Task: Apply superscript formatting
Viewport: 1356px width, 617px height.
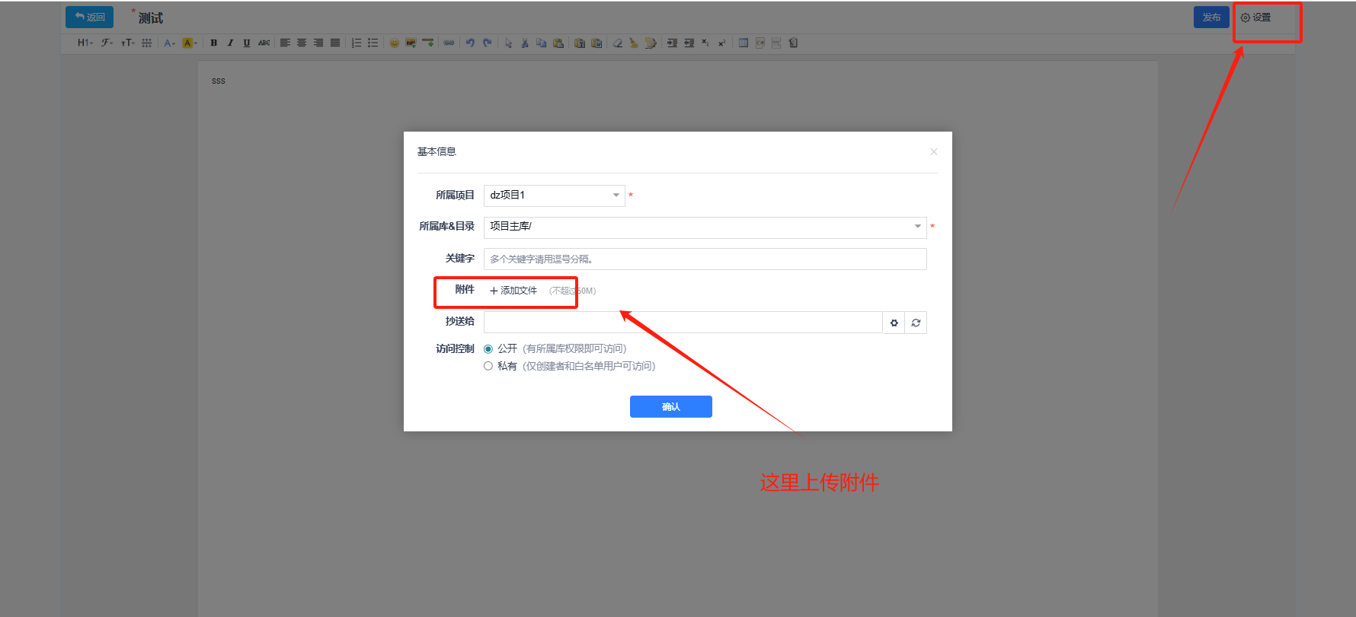Action: pos(722,43)
